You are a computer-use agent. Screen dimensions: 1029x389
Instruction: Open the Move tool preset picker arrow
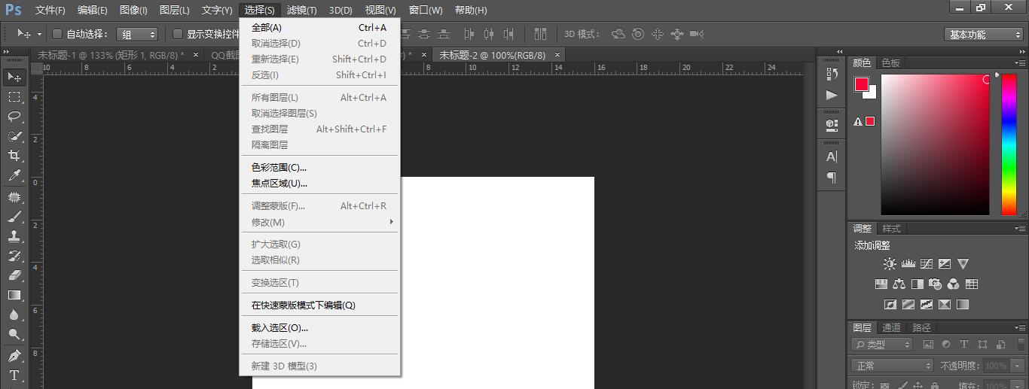point(39,34)
